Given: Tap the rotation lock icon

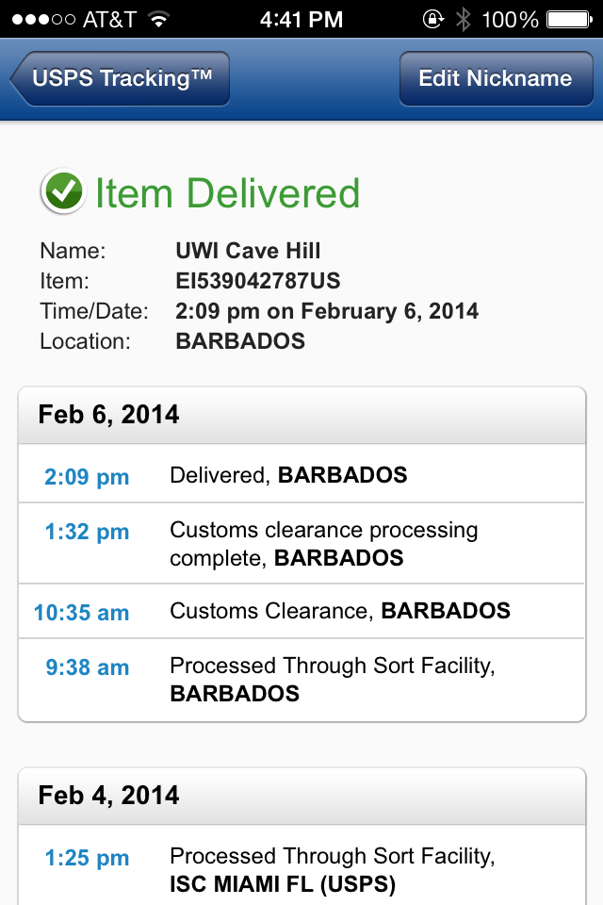Looking at the screenshot, I should [434, 19].
